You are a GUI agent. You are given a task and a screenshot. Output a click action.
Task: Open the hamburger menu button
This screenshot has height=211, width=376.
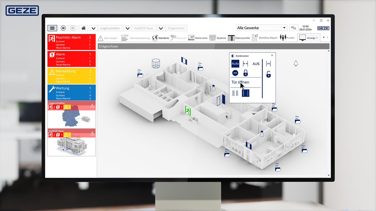click(x=52, y=28)
